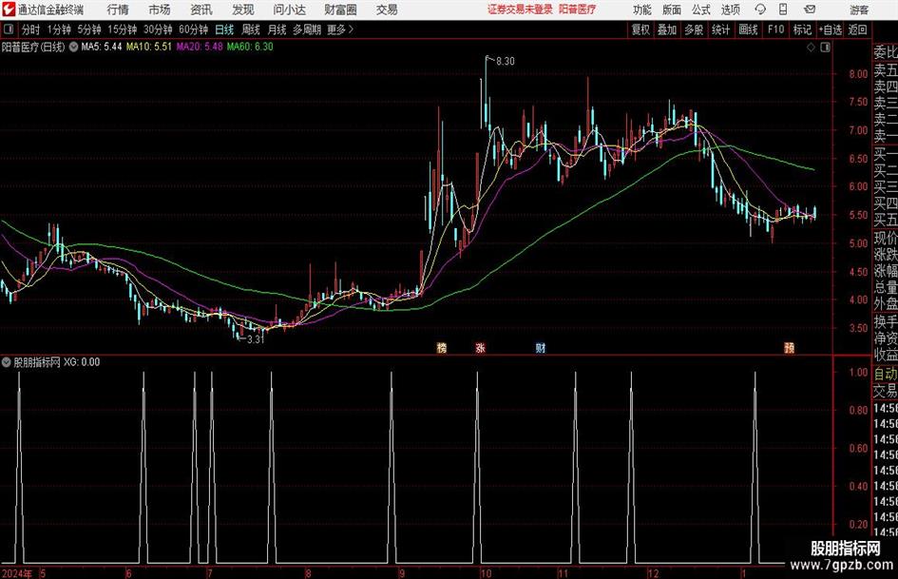The height and width of the screenshot is (579, 898).
Task: Toggle the right panel layout icon
Action: tap(825, 48)
